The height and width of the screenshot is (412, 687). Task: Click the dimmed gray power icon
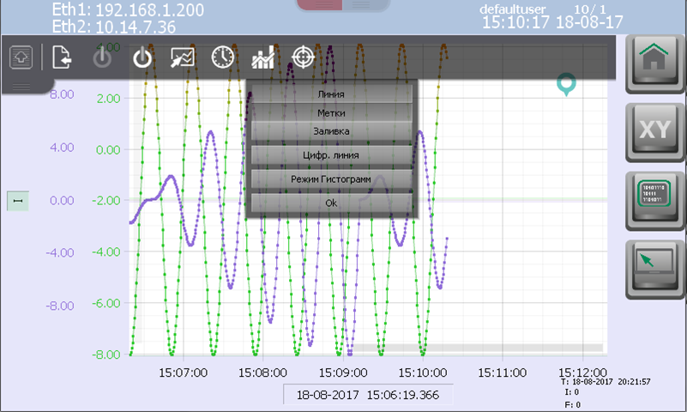(x=102, y=58)
